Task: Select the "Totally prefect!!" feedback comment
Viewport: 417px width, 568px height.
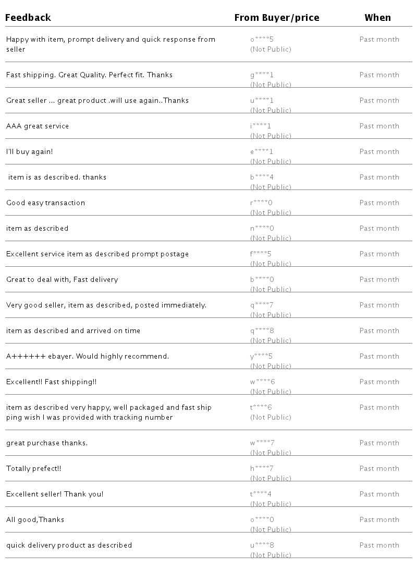Action: point(34,468)
